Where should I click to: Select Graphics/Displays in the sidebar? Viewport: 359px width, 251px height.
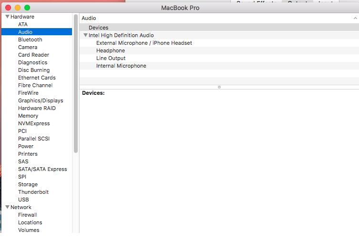[x=41, y=100]
